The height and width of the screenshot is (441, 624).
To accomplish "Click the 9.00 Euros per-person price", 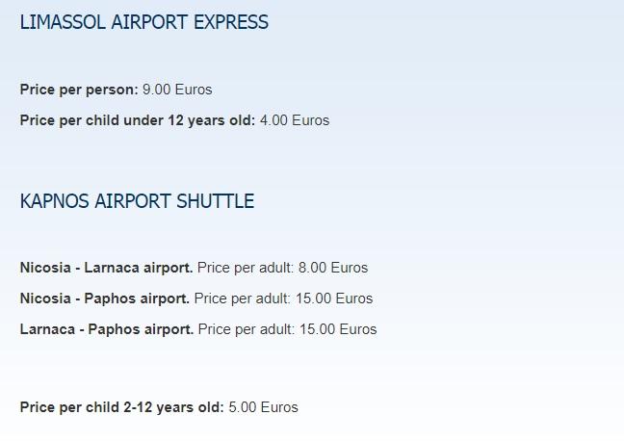I will pyautogui.click(x=177, y=90).
